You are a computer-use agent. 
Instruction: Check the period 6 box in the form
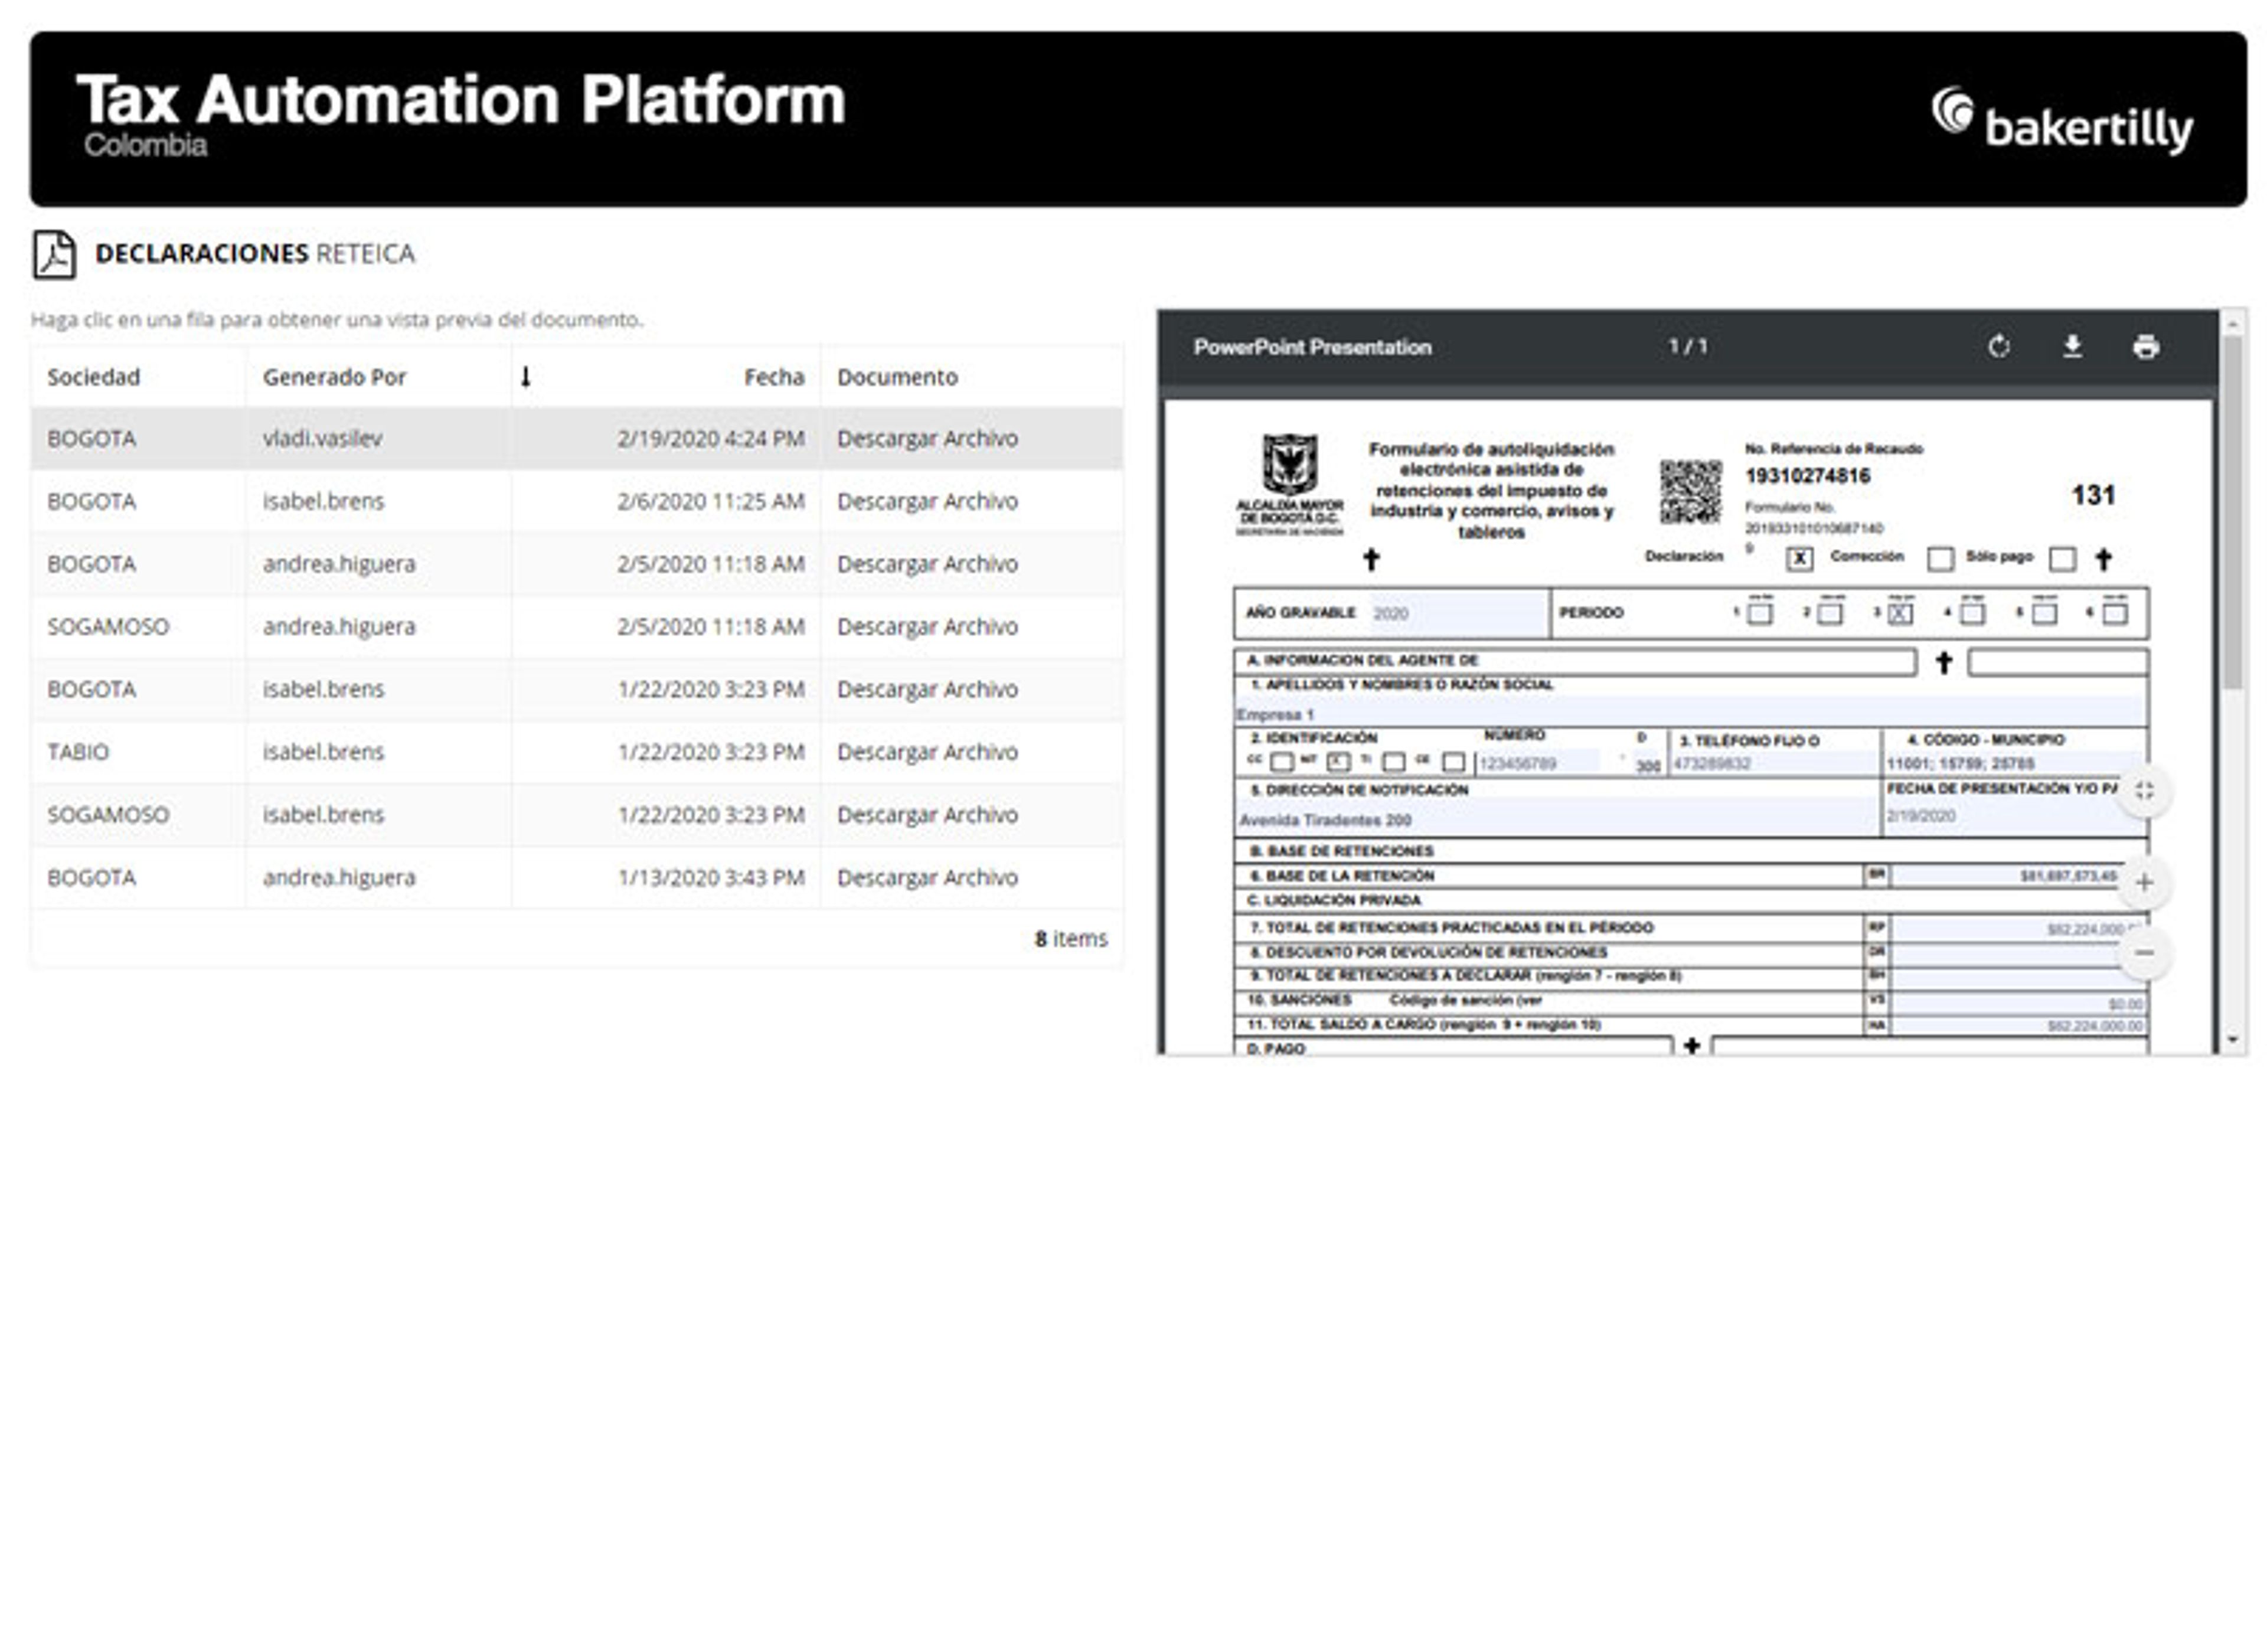(2115, 613)
